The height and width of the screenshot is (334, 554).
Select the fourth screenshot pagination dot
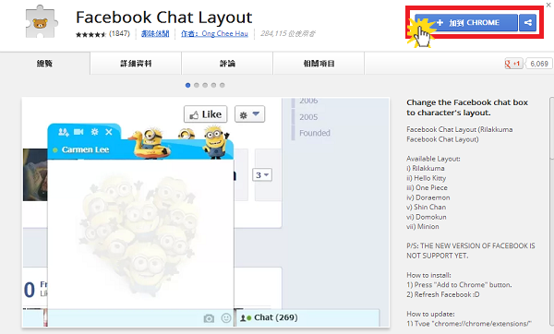pos(213,85)
